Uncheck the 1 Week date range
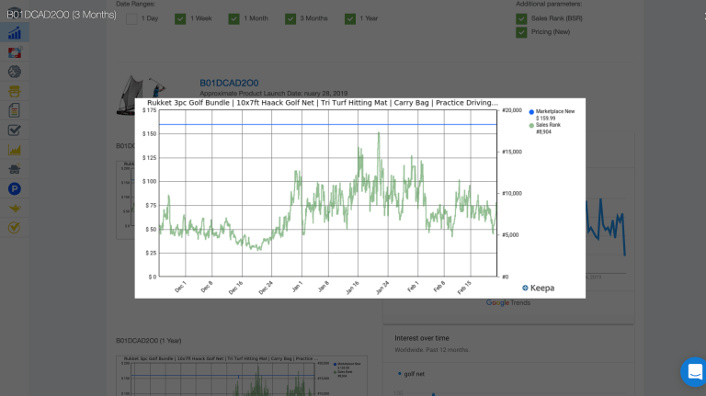The height and width of the screenshot is (396, 706). click(x=180, y=19)
